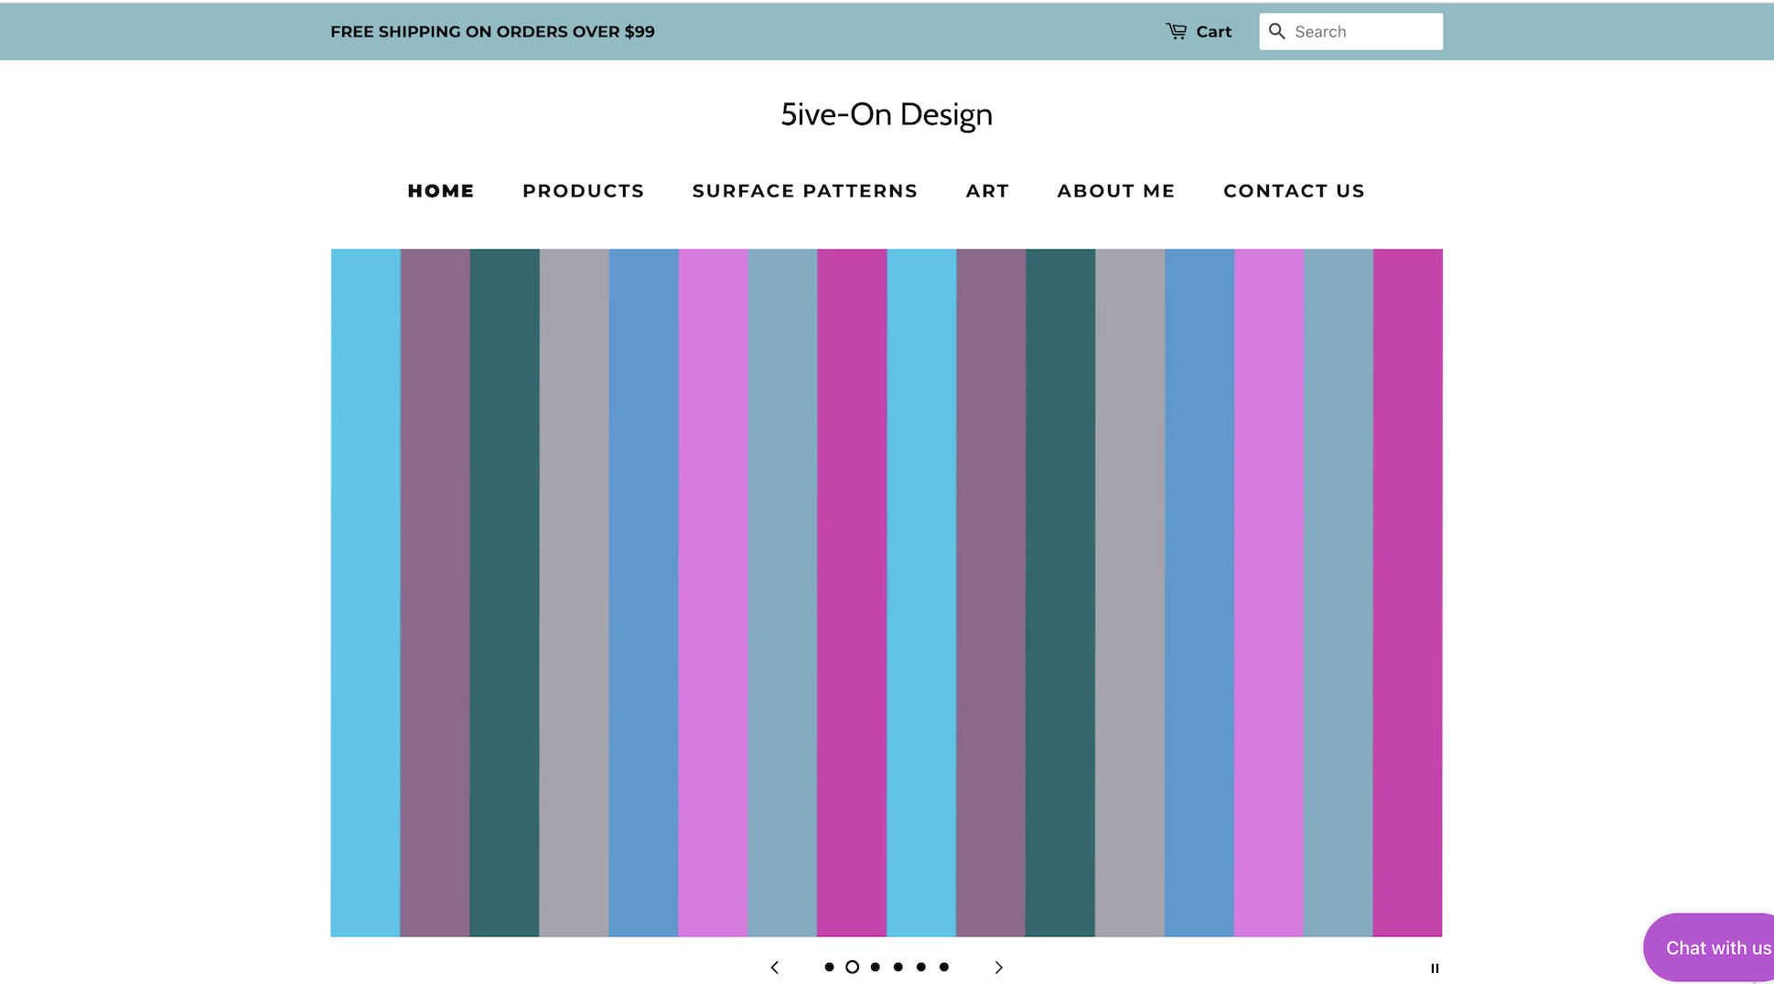
Task: Open the Products menu
Action: click(x=583, y=191)
